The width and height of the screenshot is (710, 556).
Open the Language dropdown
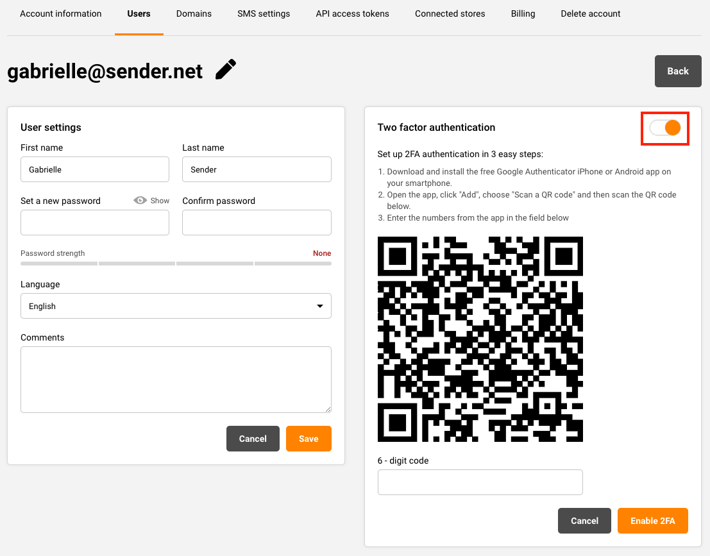click(x=176, y=306)
